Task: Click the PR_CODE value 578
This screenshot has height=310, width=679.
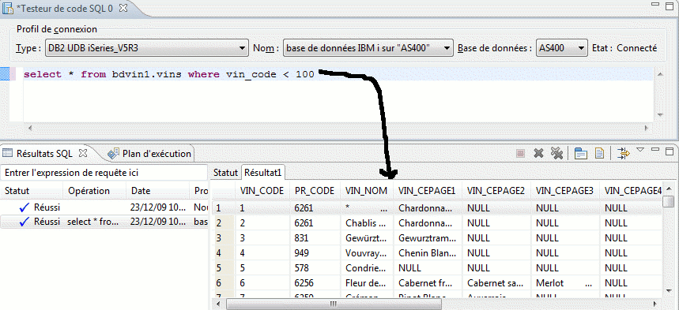Action: coord(315,268)
